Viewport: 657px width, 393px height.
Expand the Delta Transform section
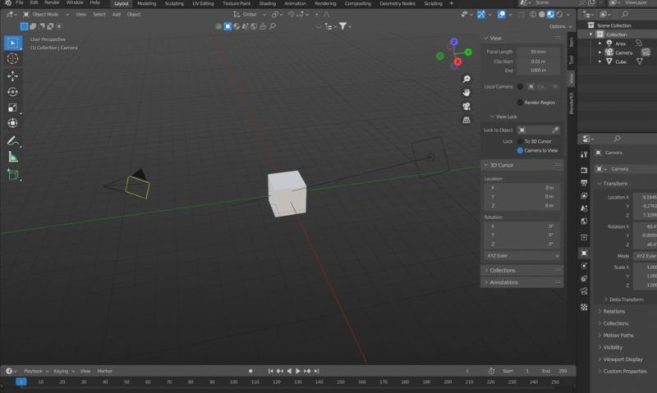(x=626, y=299)
